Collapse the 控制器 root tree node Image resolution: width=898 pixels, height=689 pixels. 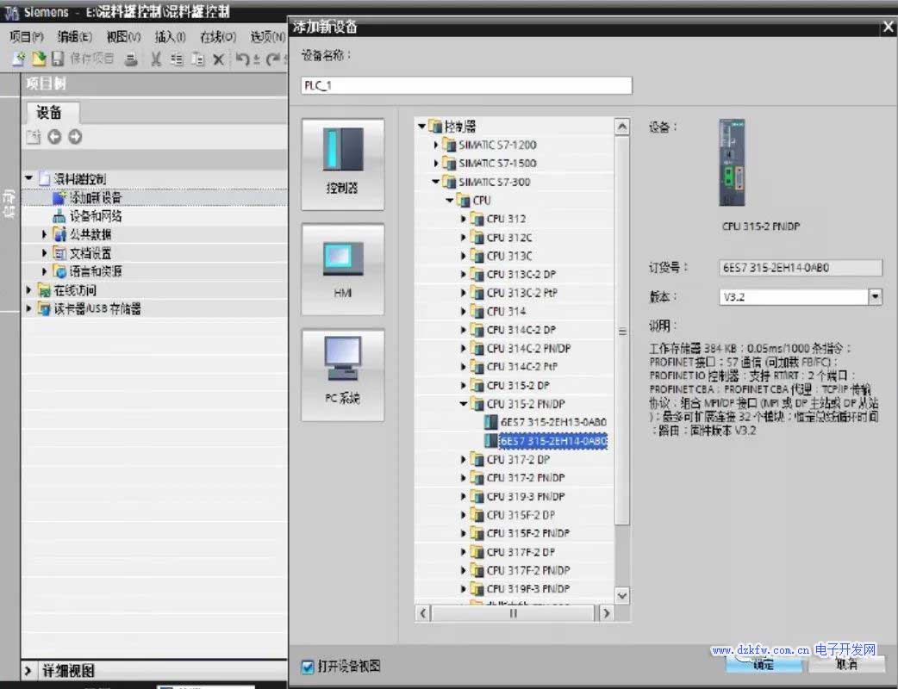[422, 126]
